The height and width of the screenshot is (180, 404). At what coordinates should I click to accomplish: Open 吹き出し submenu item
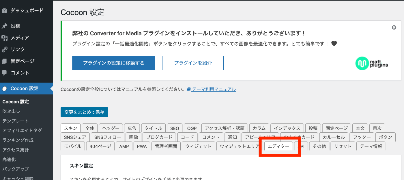point(11,111)
